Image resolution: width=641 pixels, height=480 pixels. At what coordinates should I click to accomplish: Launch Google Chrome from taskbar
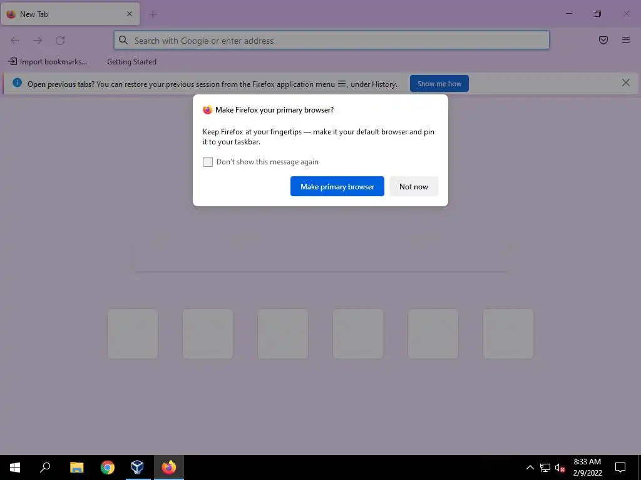coord(108,467)
